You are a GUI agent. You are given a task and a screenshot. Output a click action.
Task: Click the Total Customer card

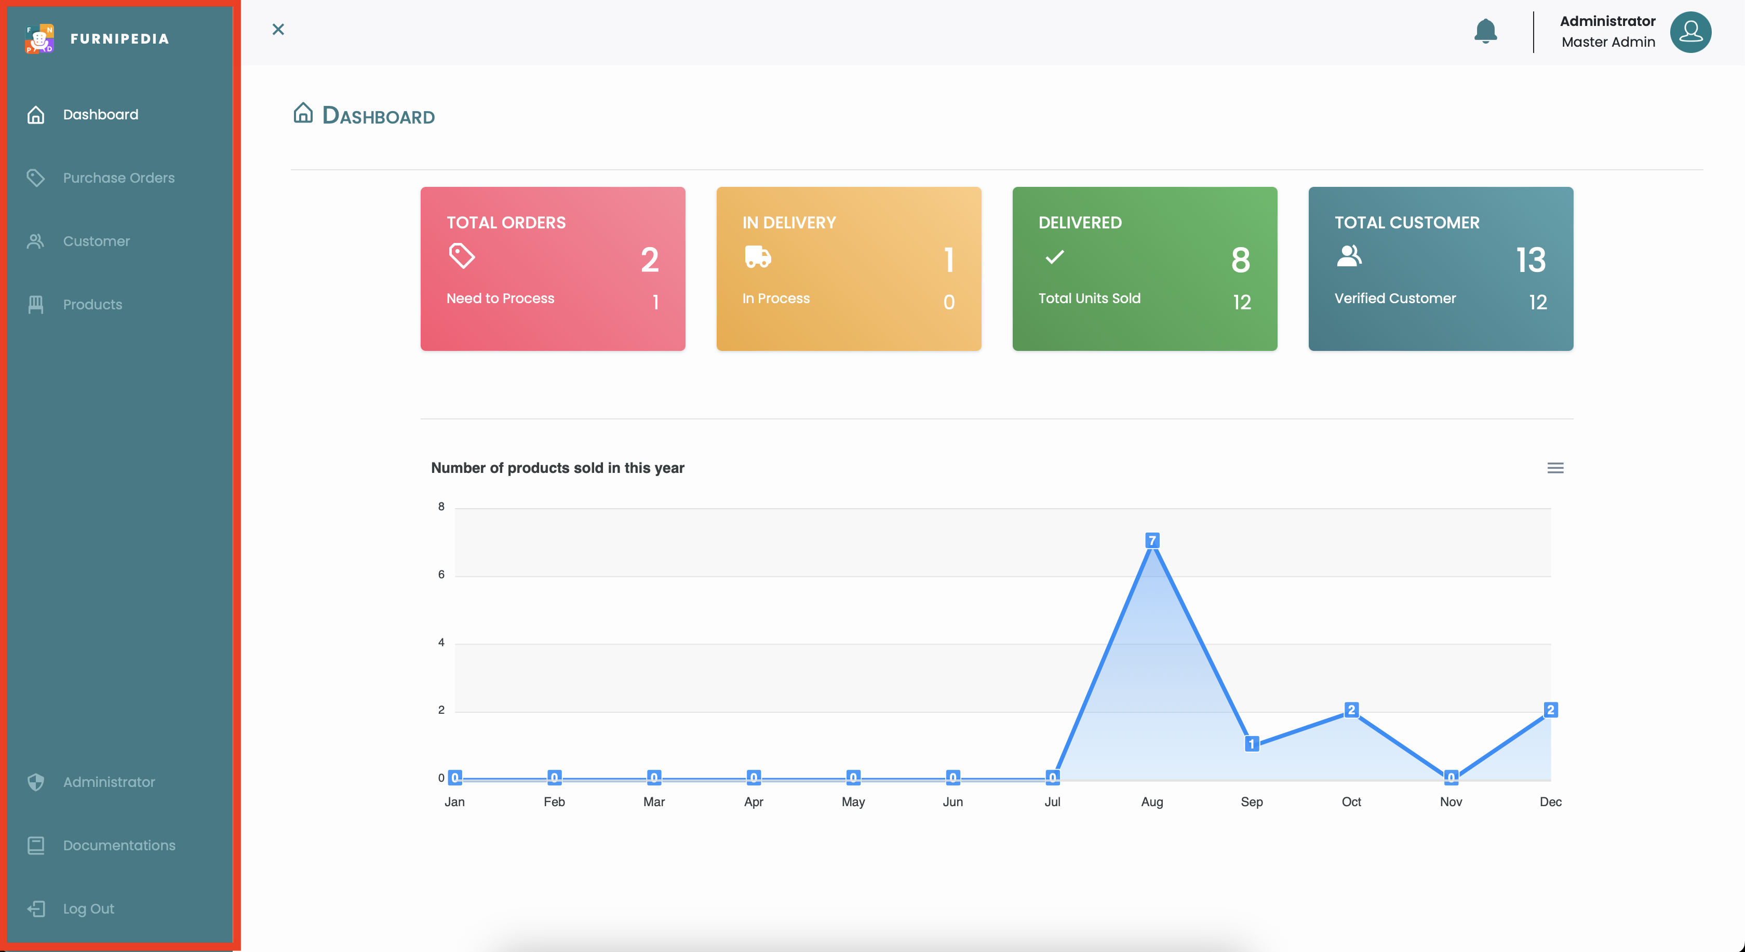click(1440, 268)
